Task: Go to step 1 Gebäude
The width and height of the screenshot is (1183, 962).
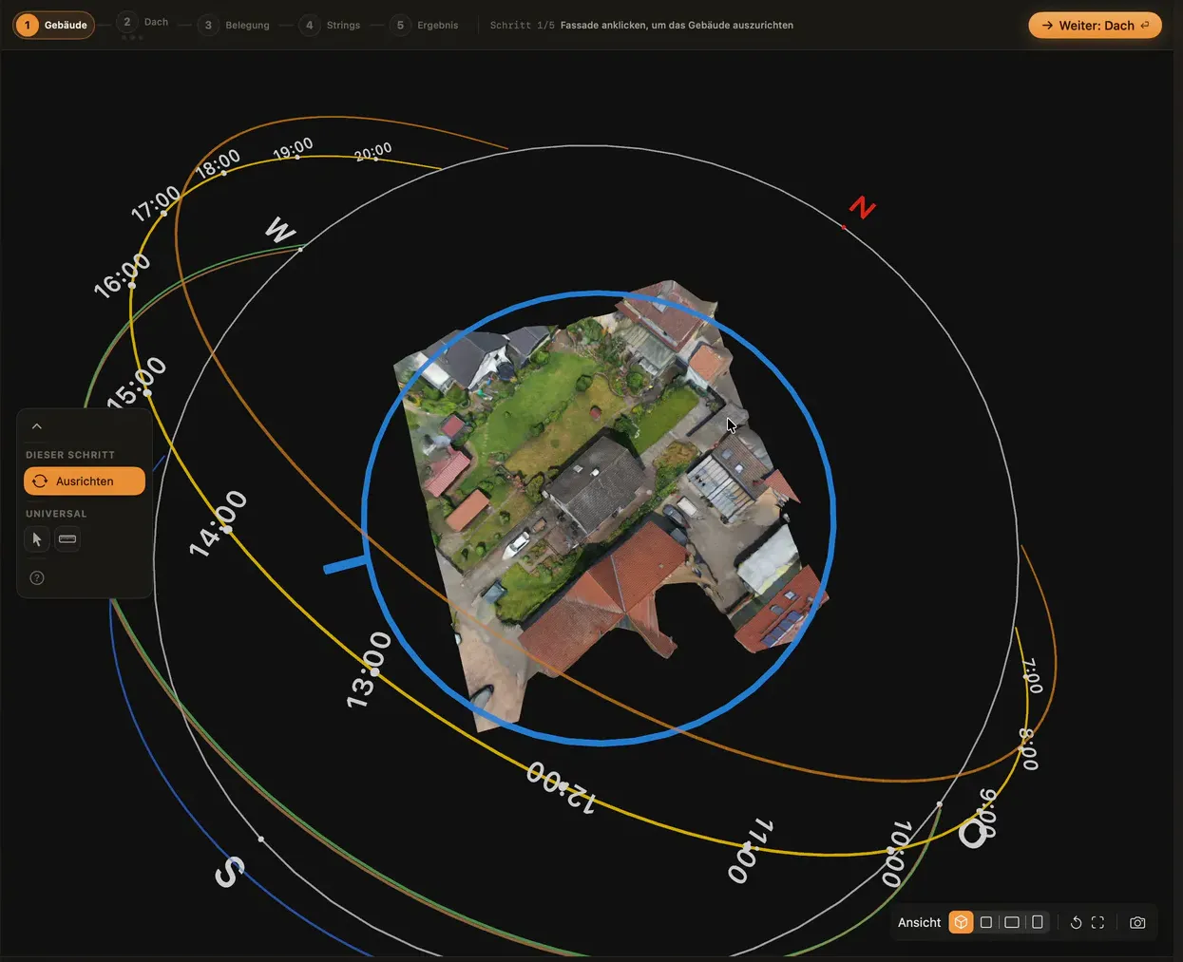Action: click(x=54, y=25)
